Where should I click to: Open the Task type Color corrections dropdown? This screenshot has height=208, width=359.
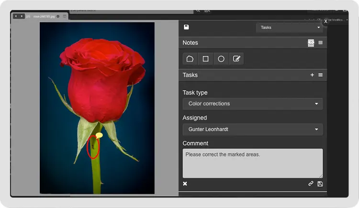[253, 104]
